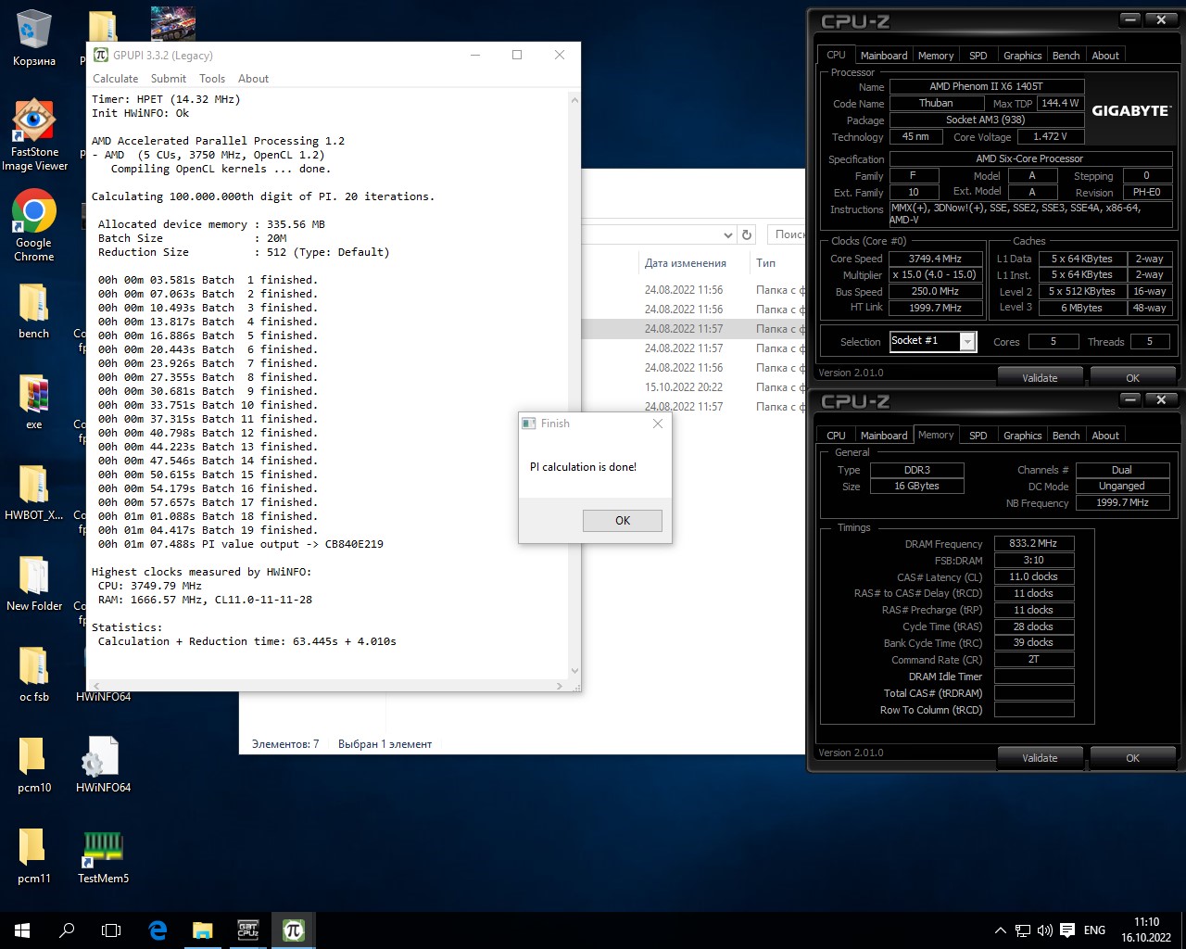
Task: Open the HWiNFO64 settings file icon
Action: [x=103, y=765]
